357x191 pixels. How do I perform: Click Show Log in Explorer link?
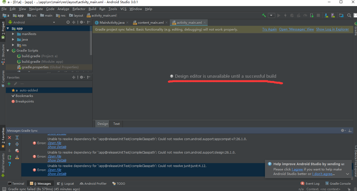pyautogui.click(x=333, y=29)
